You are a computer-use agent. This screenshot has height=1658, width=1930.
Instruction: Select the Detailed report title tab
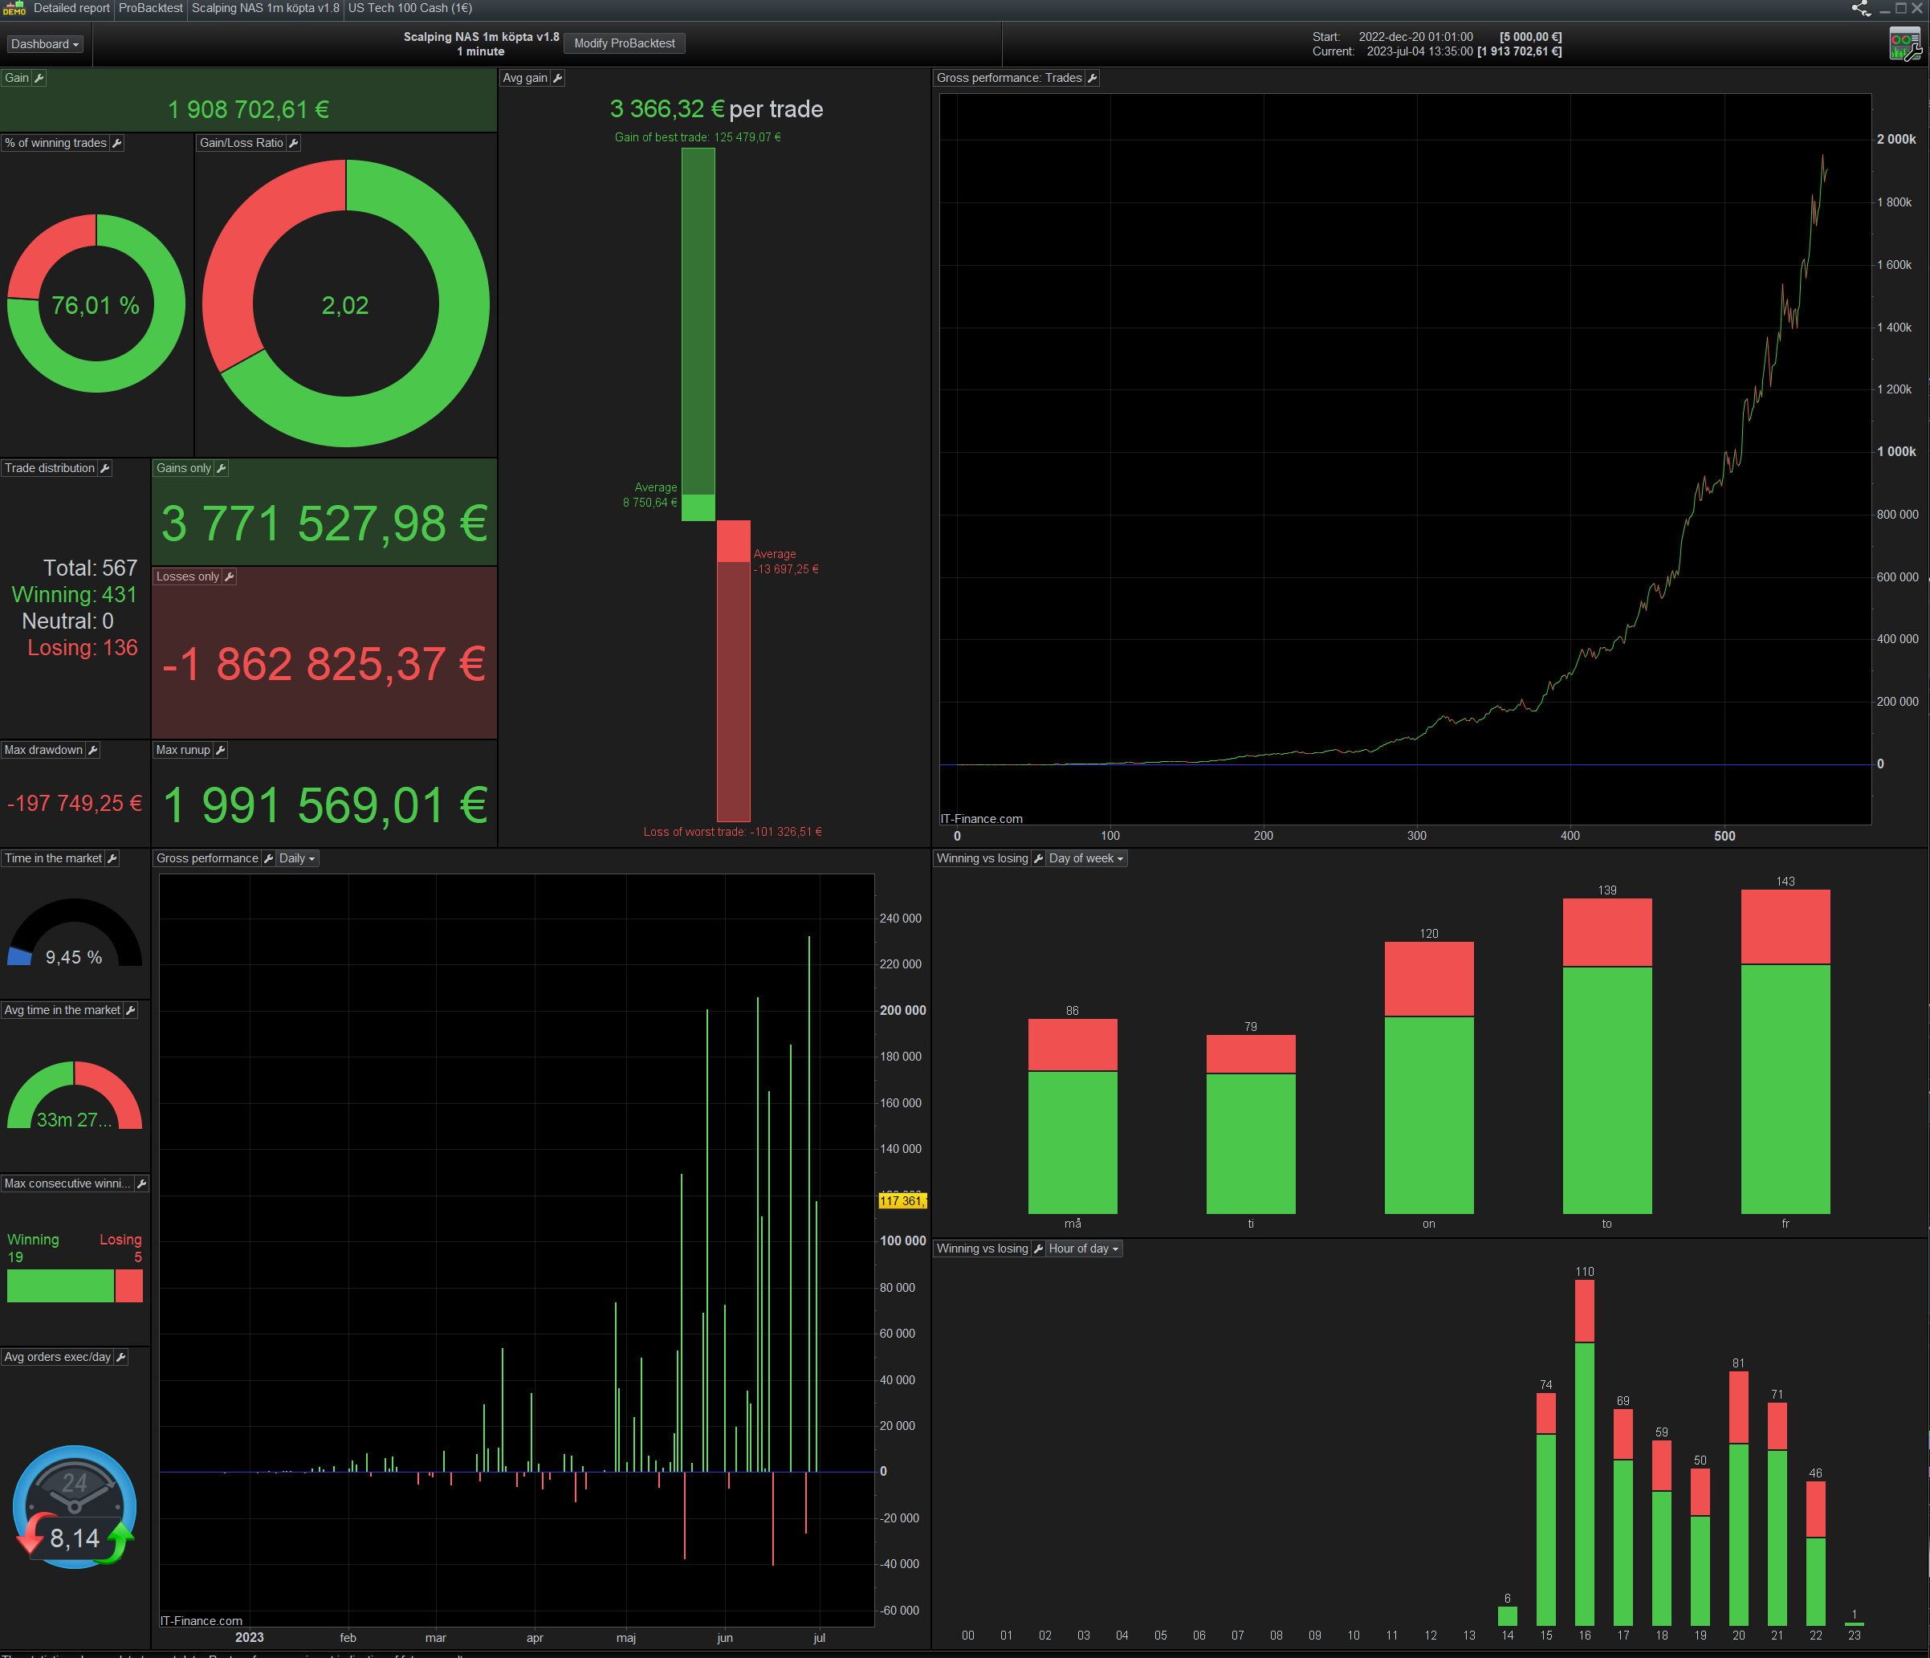pos(71,8)
